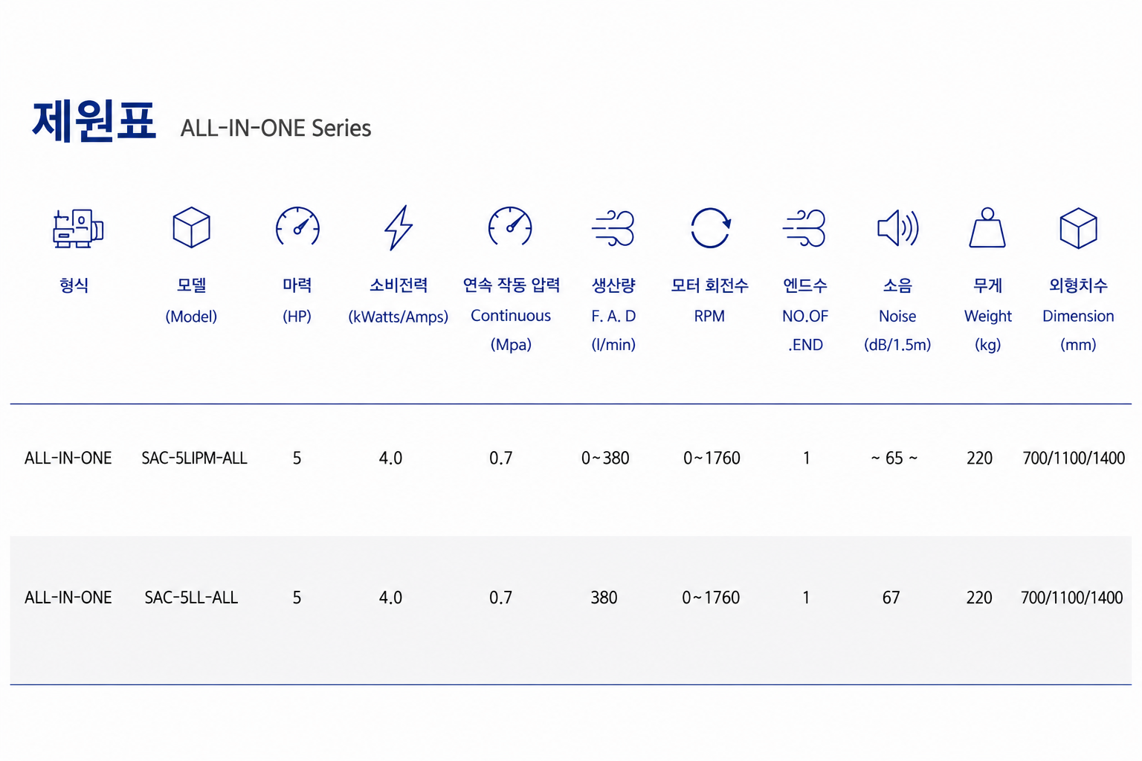Click the compressor machine icon above 형식

coord(77,228)
